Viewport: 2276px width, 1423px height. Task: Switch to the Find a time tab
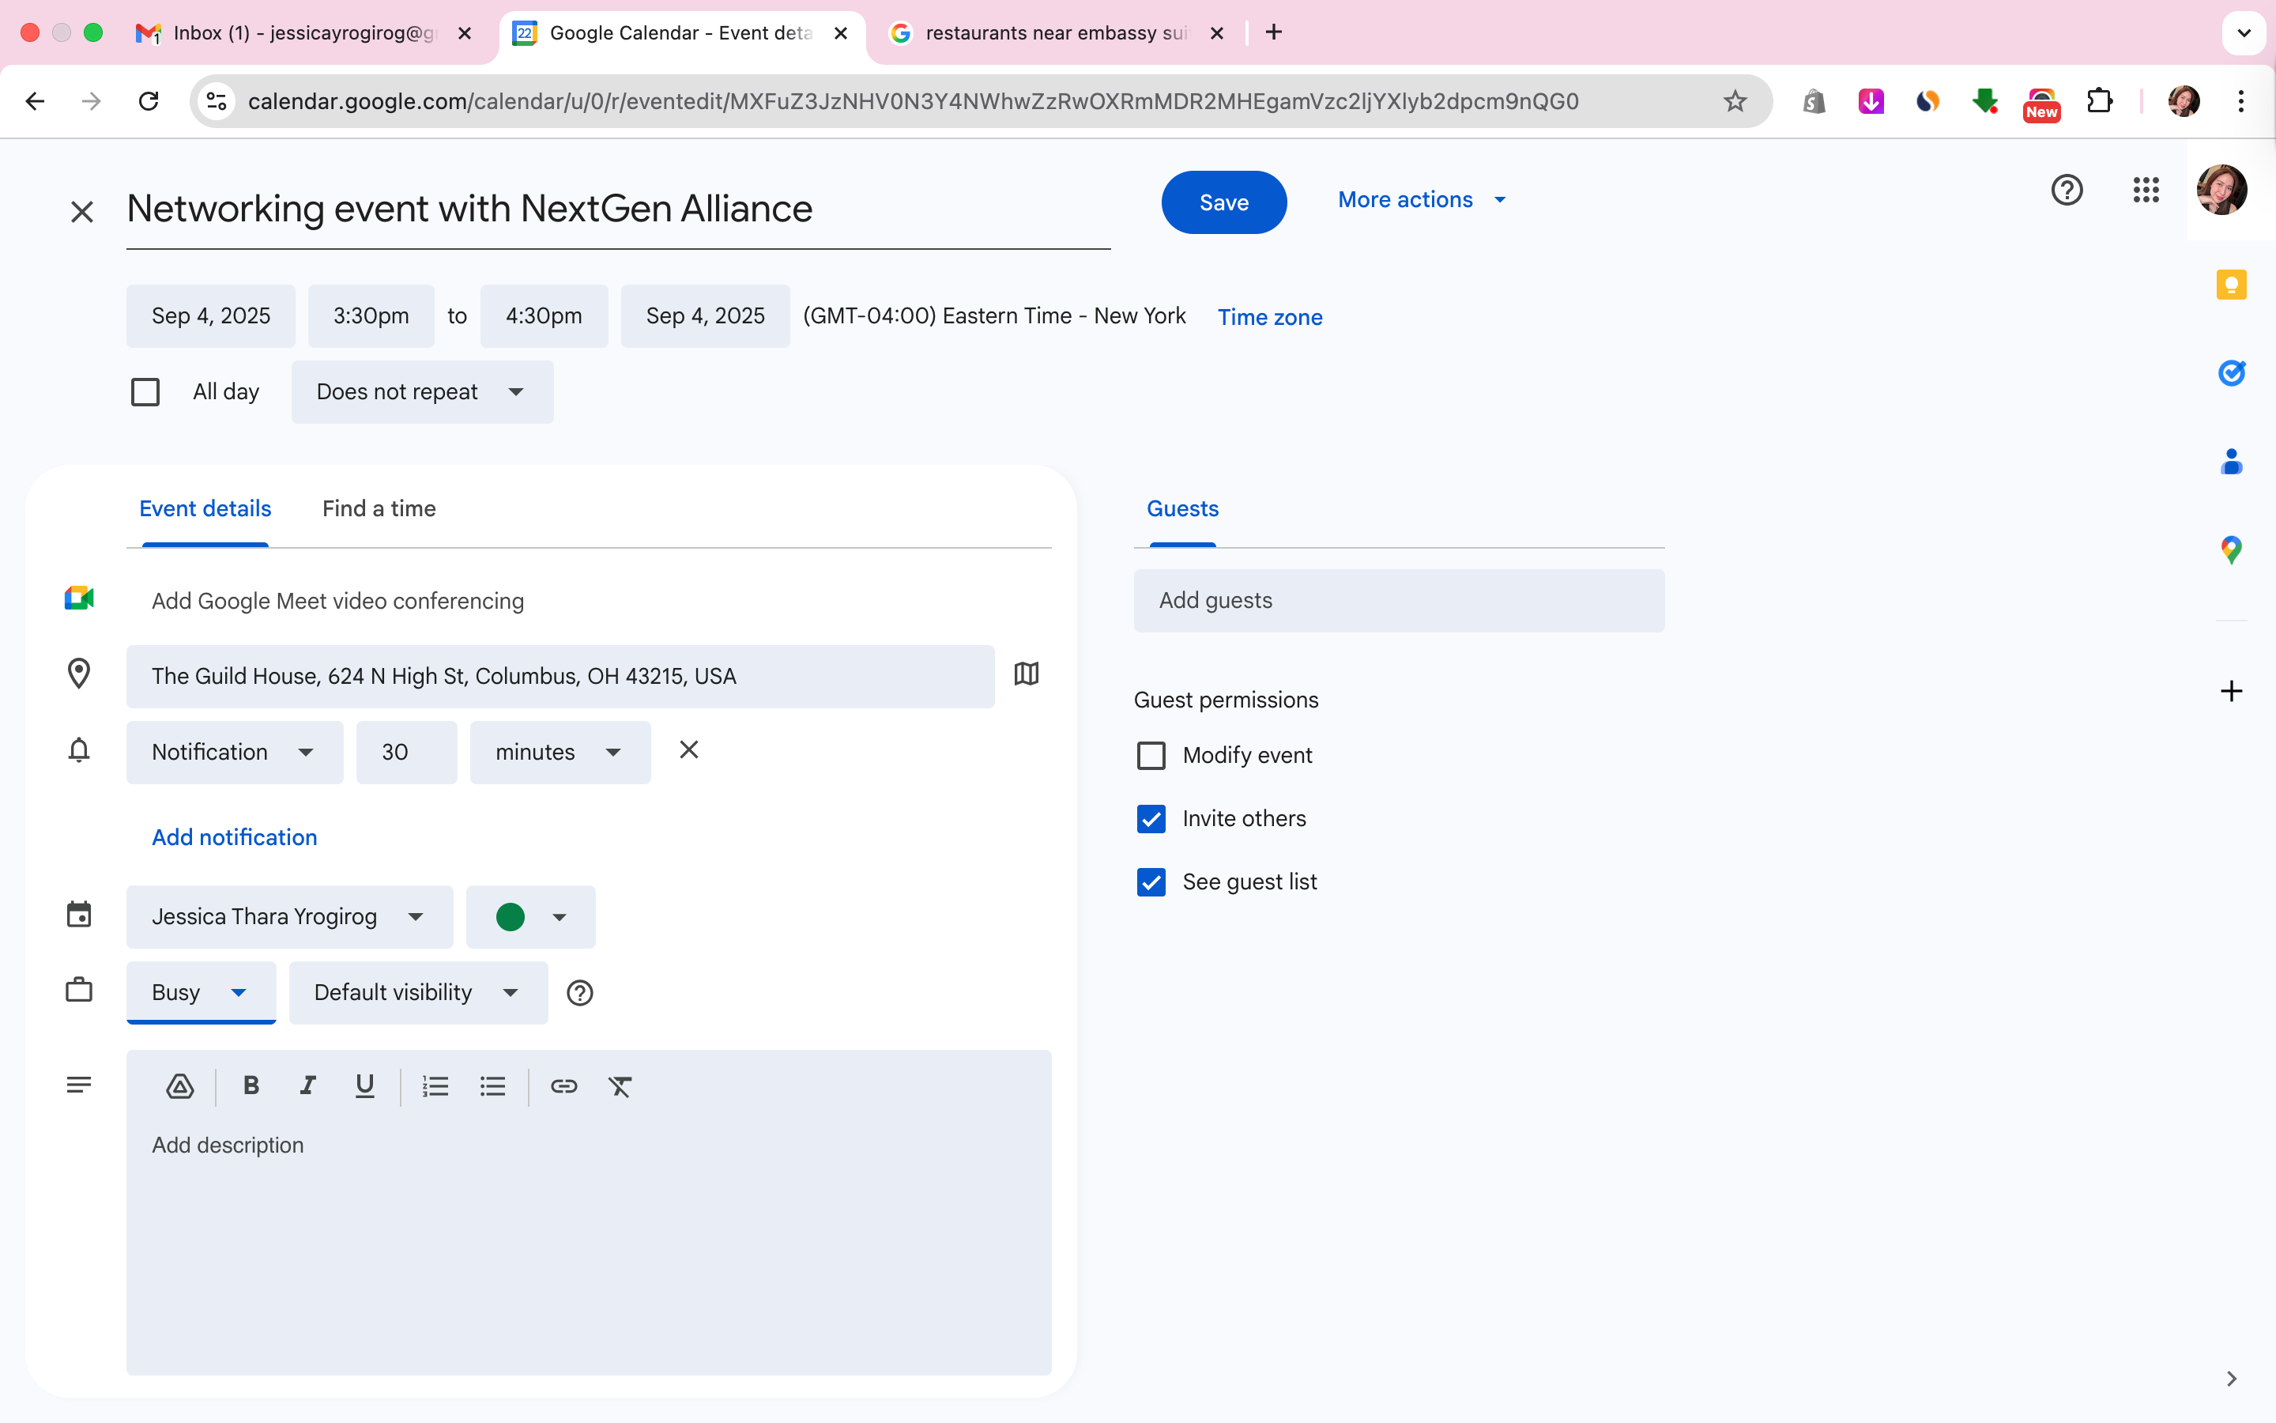tap(379, 508)
